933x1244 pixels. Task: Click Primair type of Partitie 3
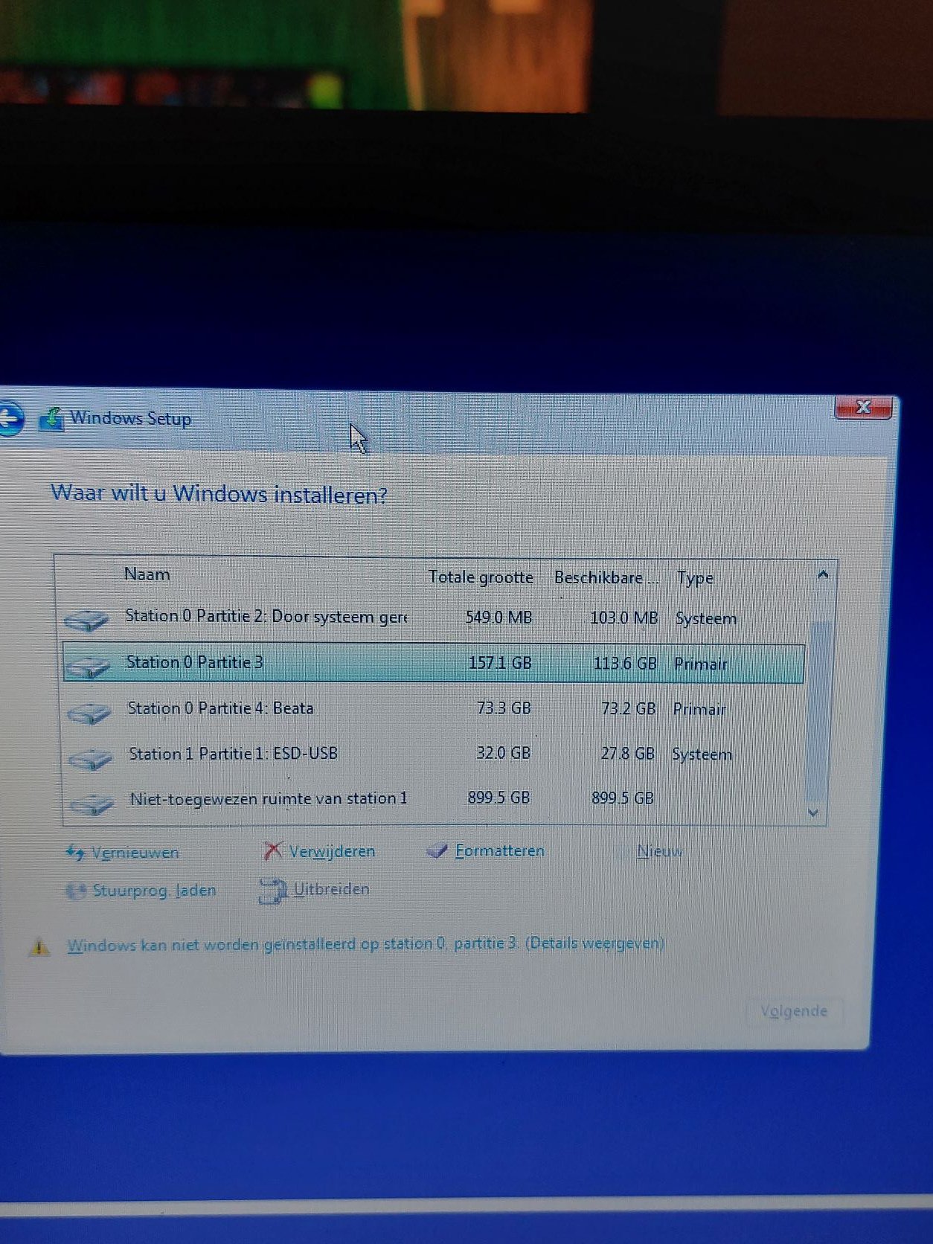pos(700,664)
